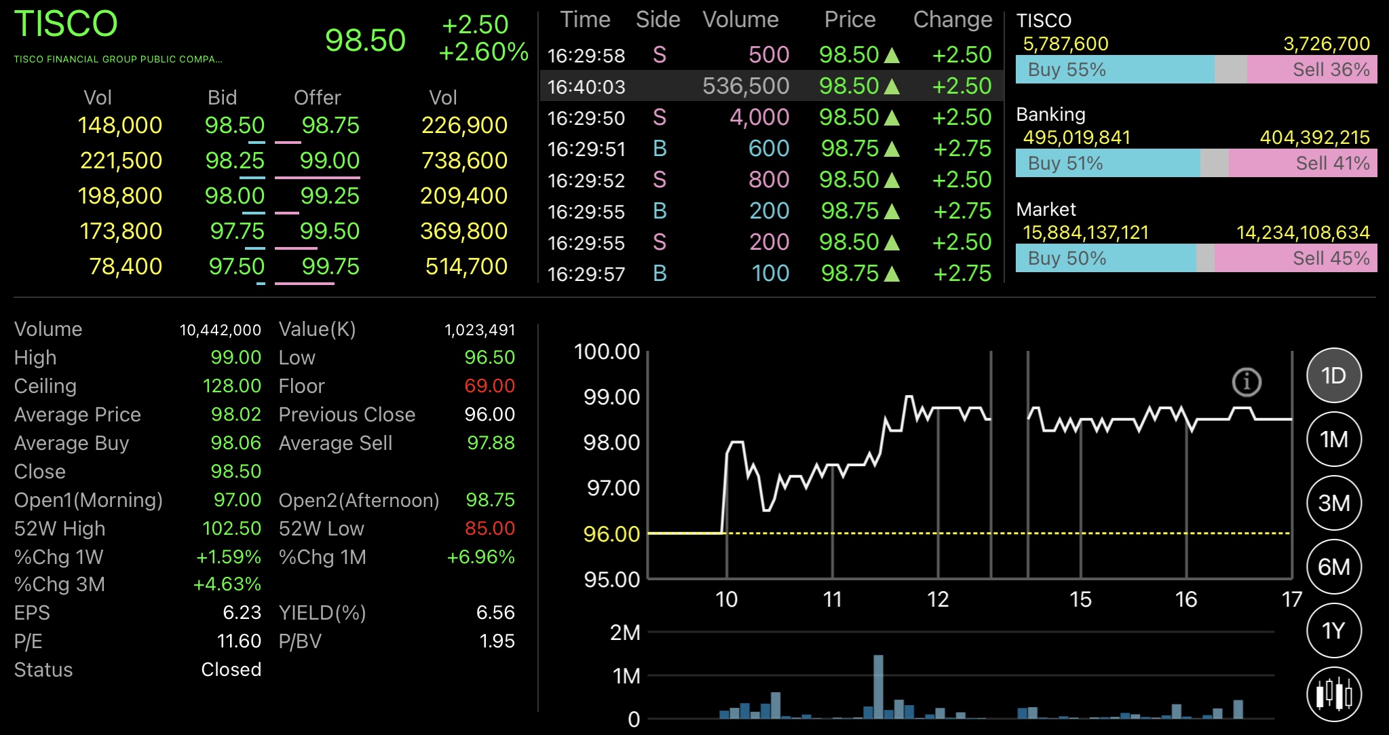Click the 98.25 bid row
Image resolution: width=1389 pixels, height=735 pixels.
coord(235,161)
